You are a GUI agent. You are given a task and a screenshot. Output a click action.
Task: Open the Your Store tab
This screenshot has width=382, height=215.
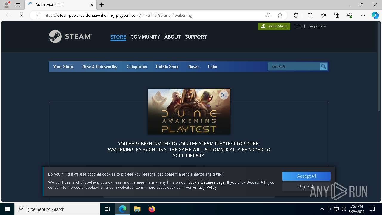tap(63, 67)
